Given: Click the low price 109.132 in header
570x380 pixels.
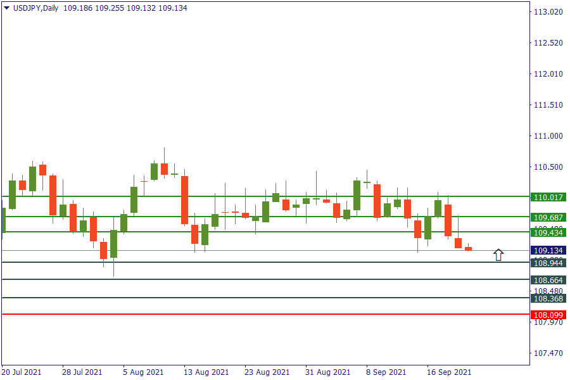Looking at the screenshot, I should click(x=141, y=8).
